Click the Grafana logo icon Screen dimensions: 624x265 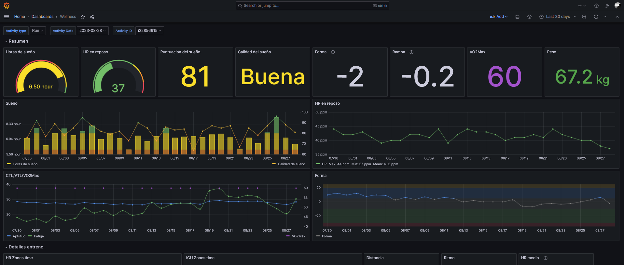tap(7, 6)
